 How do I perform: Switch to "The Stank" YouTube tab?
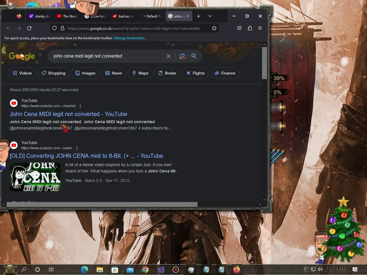(x=67, y=16)
